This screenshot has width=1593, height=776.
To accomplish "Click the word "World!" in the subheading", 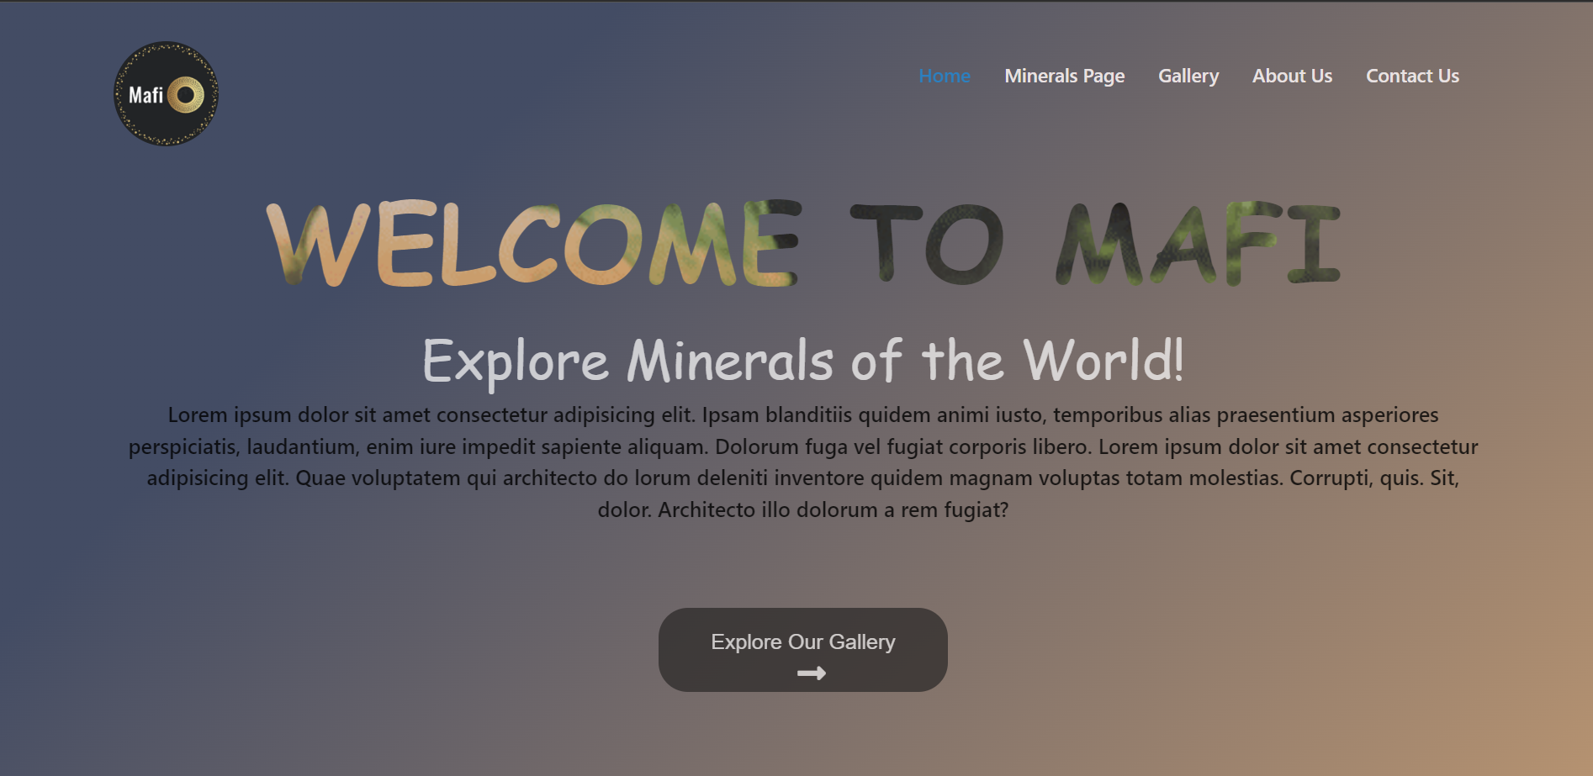I will (1103, 361).
